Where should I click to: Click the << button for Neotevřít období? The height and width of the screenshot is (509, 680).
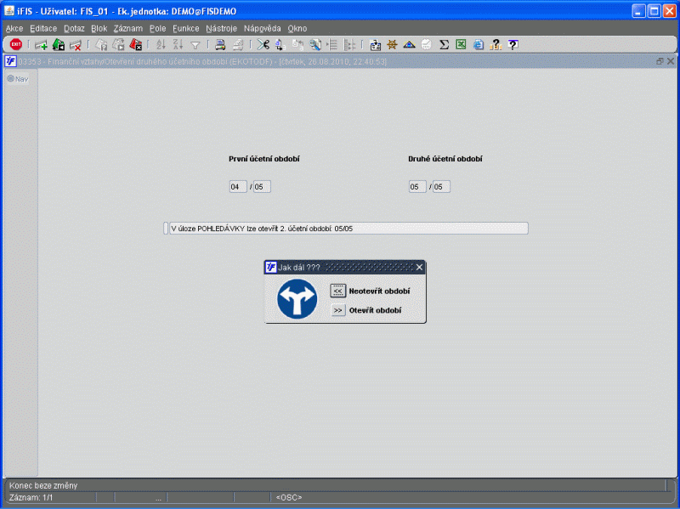(337, 291)
